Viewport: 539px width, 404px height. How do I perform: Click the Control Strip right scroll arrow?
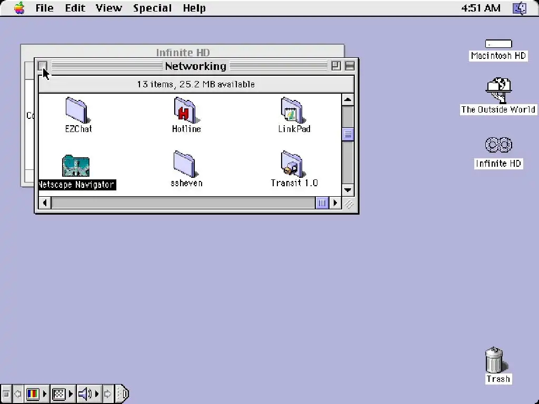tap(107, 393)
